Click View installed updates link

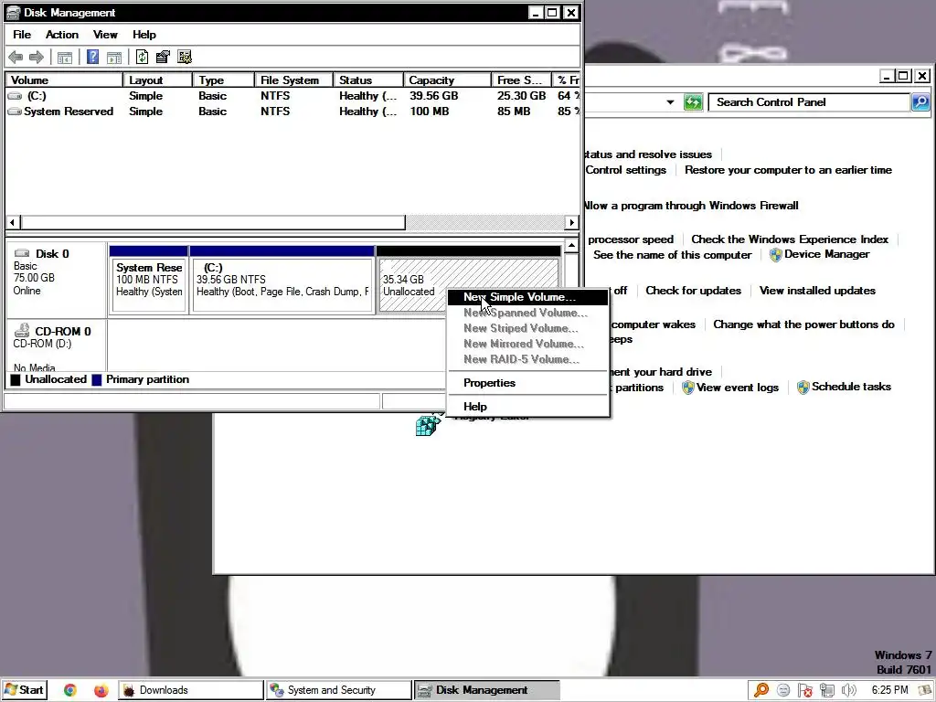(817, 291)
